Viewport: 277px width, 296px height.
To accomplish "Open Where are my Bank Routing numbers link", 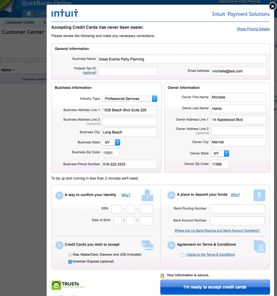I will [217, 230].
